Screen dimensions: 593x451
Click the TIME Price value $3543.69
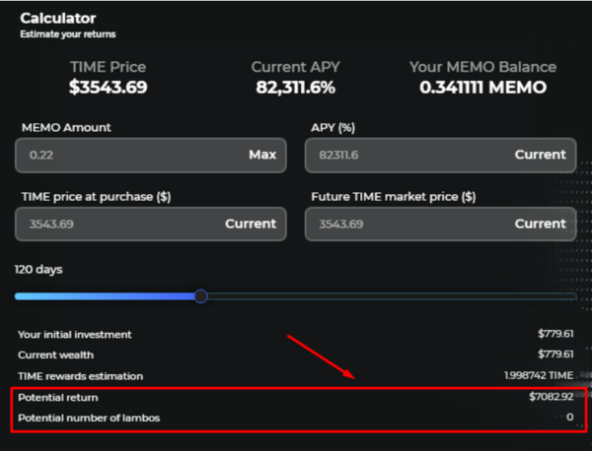[109, 88]
